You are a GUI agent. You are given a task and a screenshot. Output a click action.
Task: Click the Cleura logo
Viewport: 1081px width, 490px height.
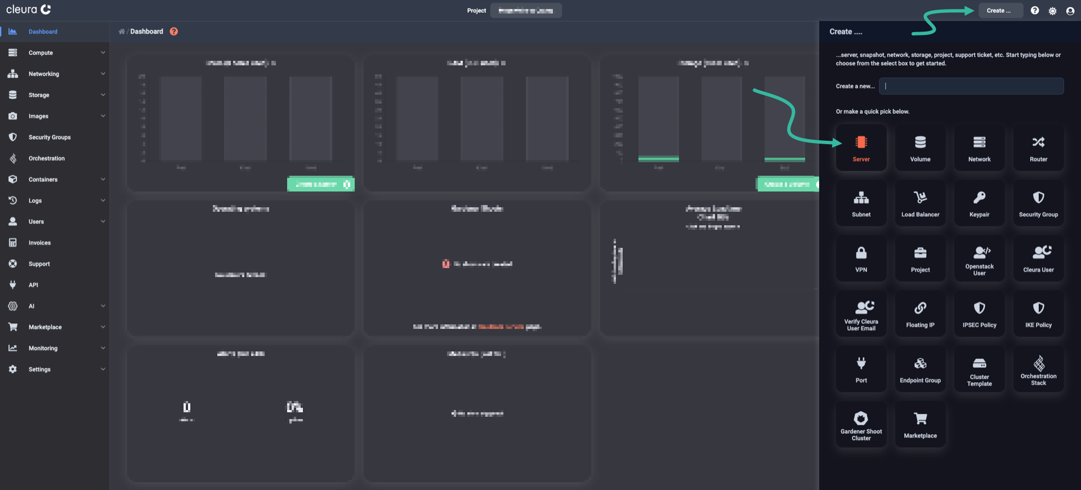pyautogui.click(x=29, y=10)
